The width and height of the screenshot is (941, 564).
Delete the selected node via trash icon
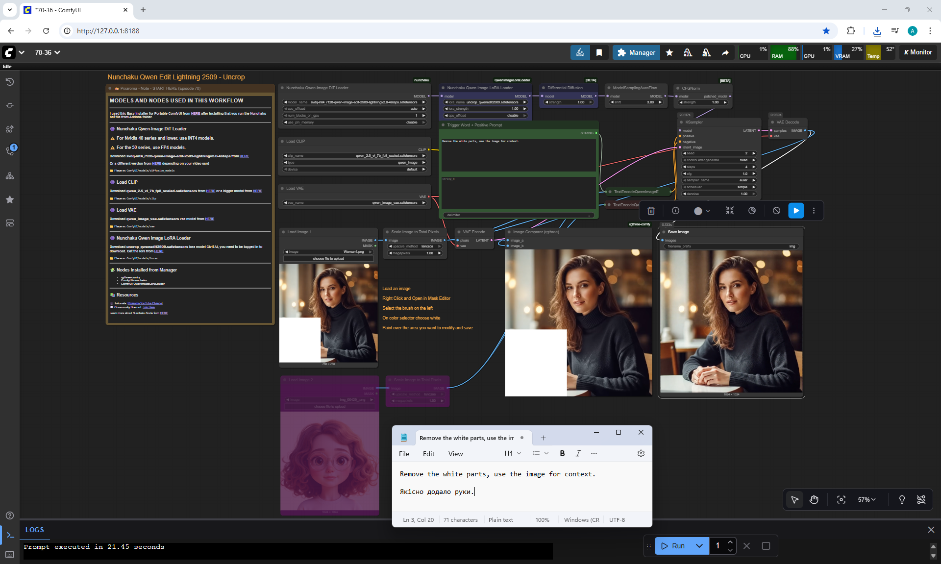click(651, 211)
